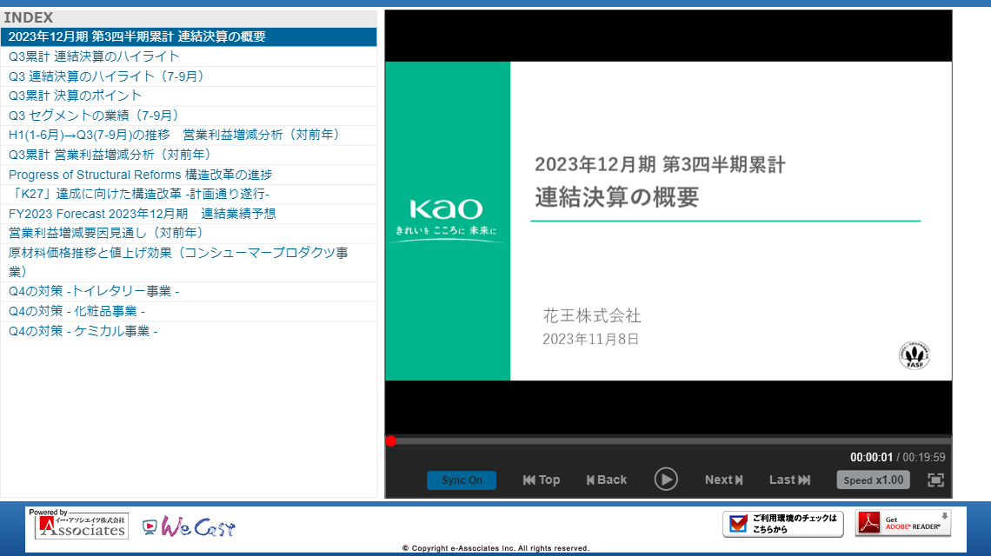Open the Get Adobe Reader badge

pos(903,523)
